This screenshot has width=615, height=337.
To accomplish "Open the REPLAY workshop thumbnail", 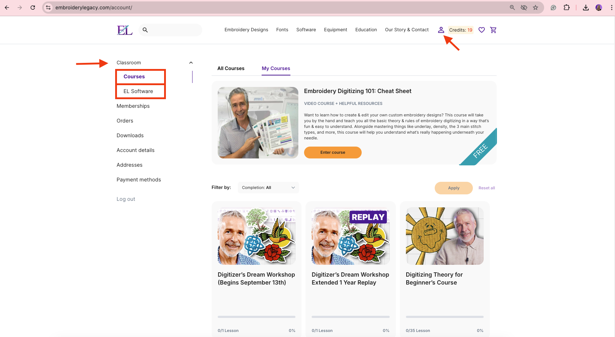I will pos(351,236).
